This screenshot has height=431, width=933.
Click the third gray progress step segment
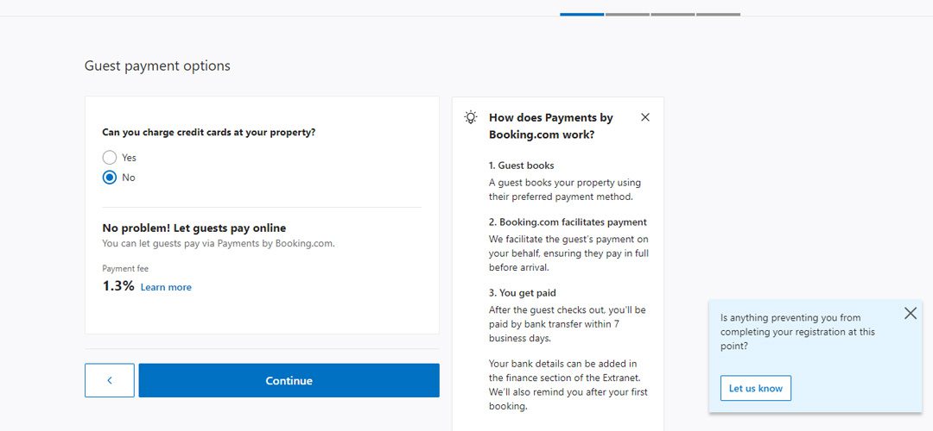(x=672, y=15)
